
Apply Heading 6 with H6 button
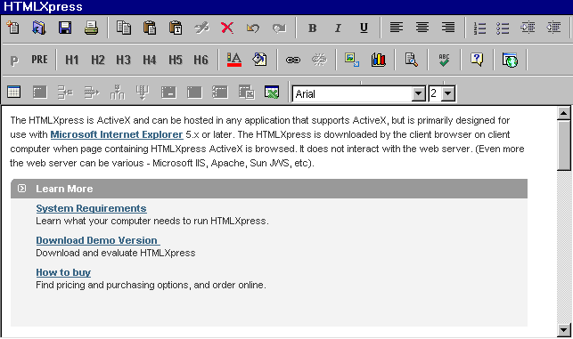tap(201, 60)
